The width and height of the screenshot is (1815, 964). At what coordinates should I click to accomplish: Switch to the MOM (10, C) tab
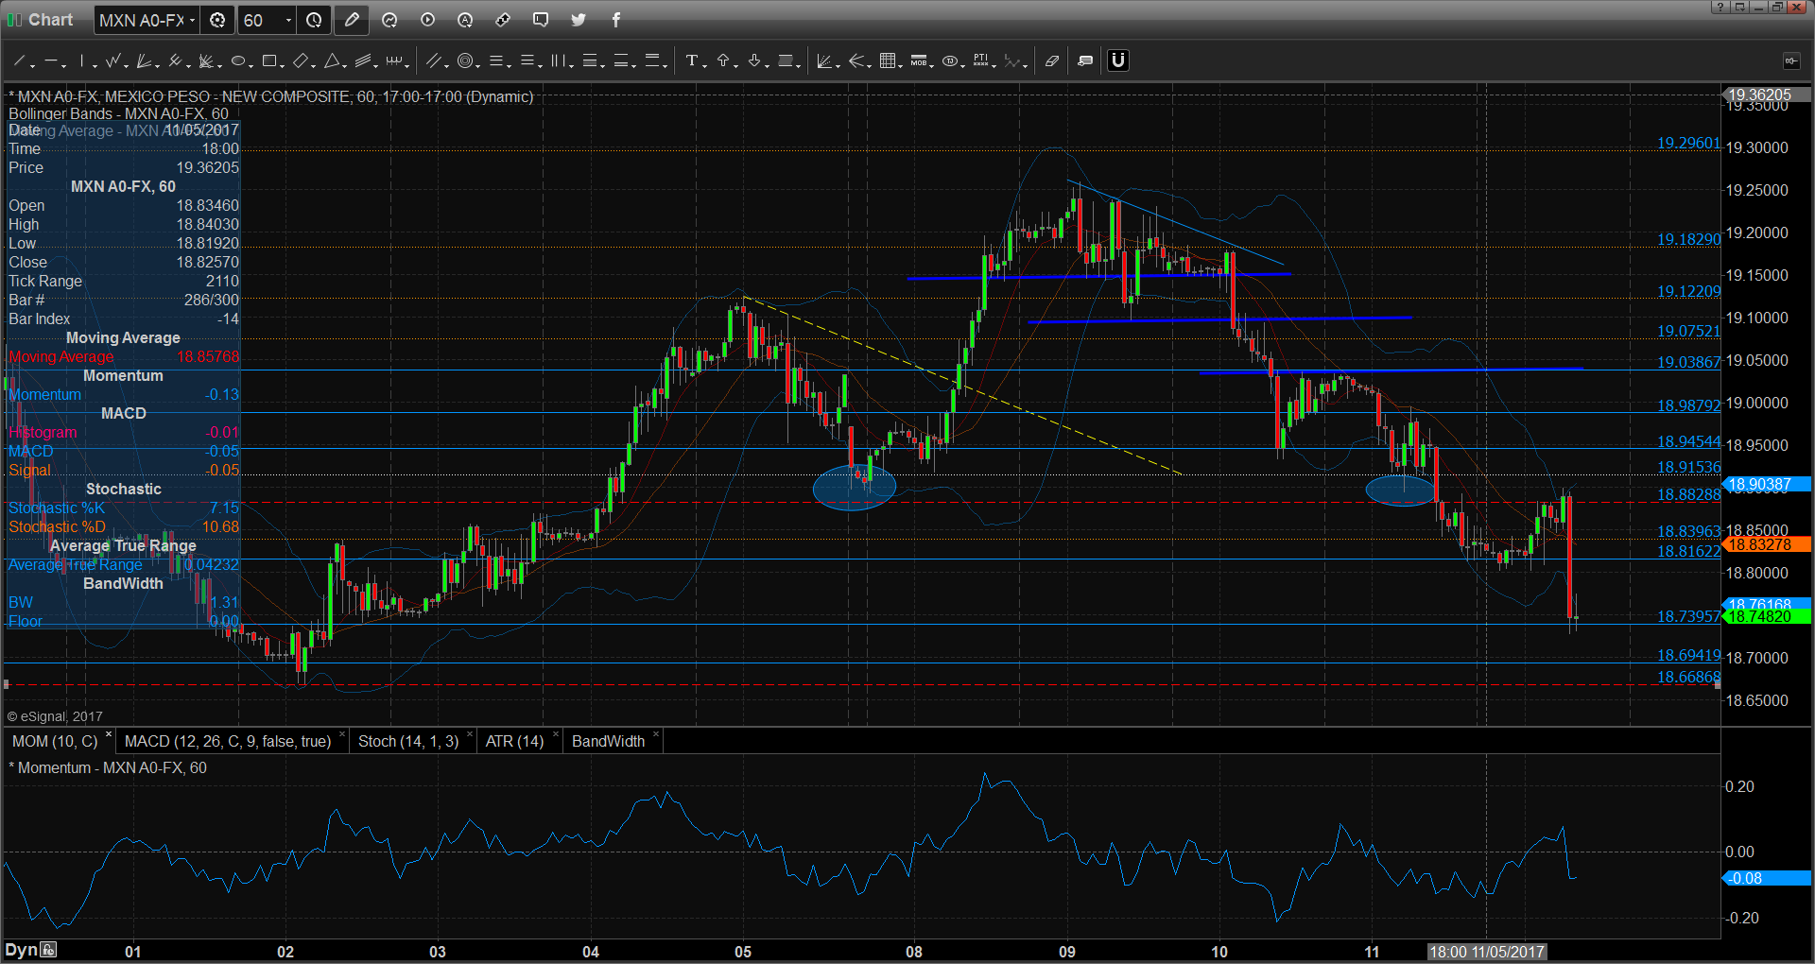click(x=55, y=742)
